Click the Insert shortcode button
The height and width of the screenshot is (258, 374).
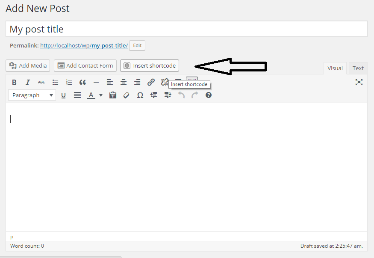click(149, 65)
